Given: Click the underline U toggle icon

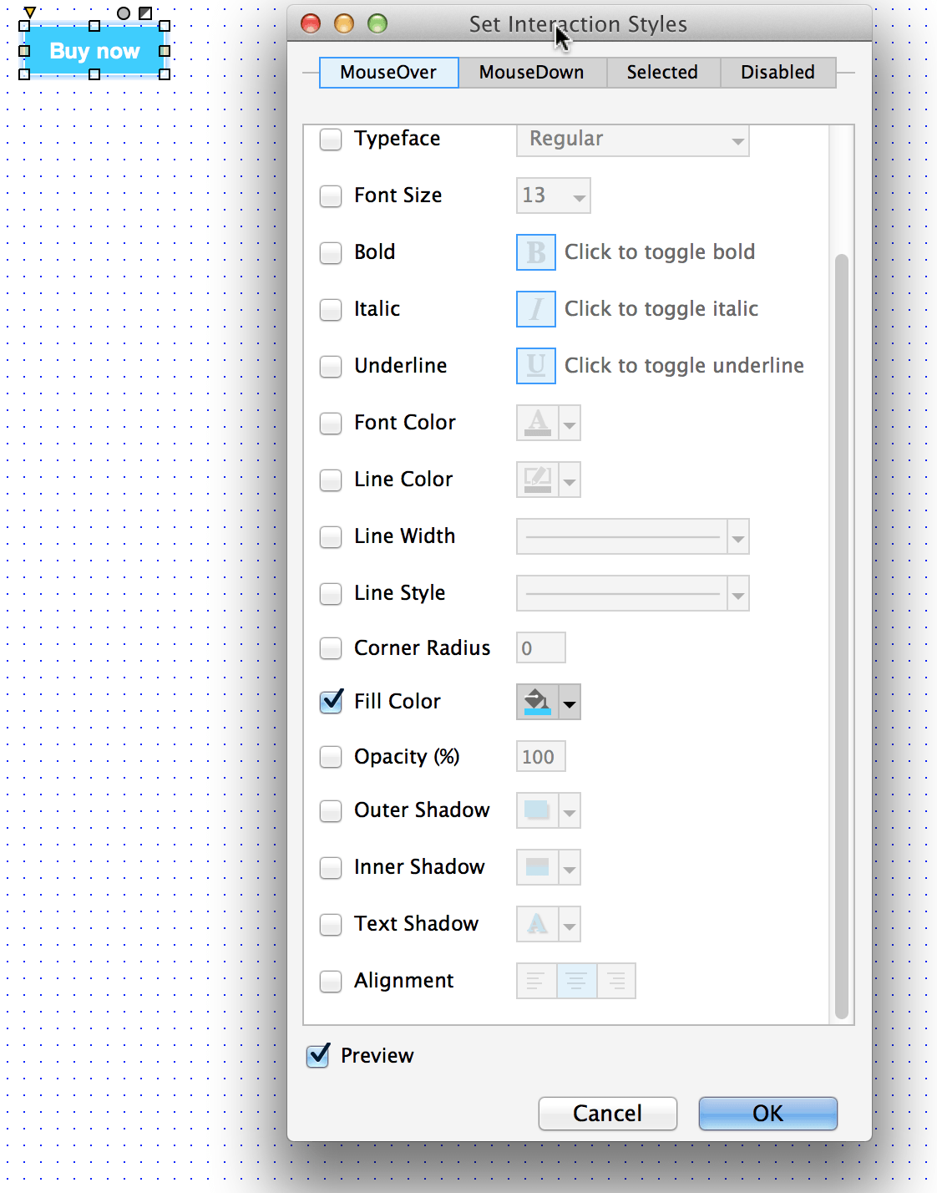Looking at the screenshot, I should pos(536,366).
